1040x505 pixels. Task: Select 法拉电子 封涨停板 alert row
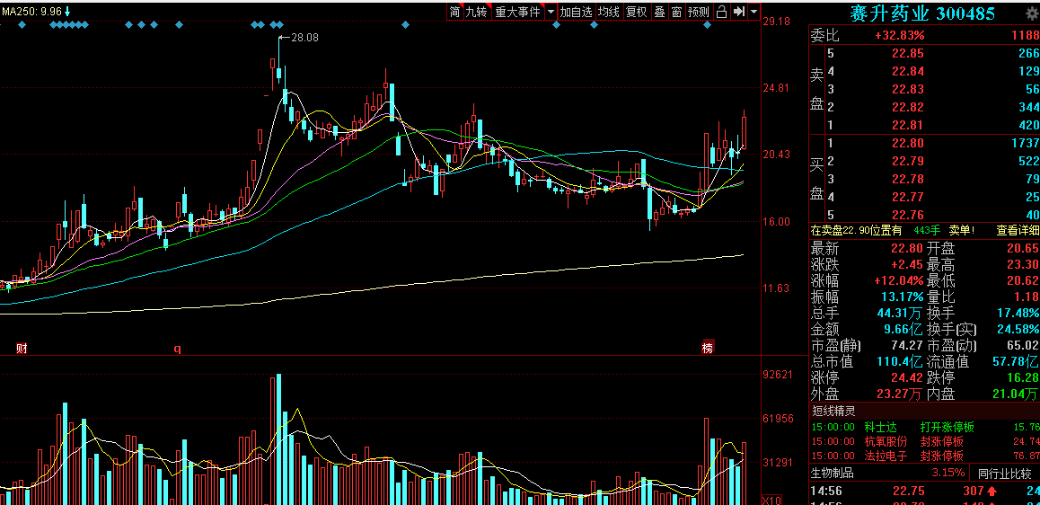tap(924, 456)
